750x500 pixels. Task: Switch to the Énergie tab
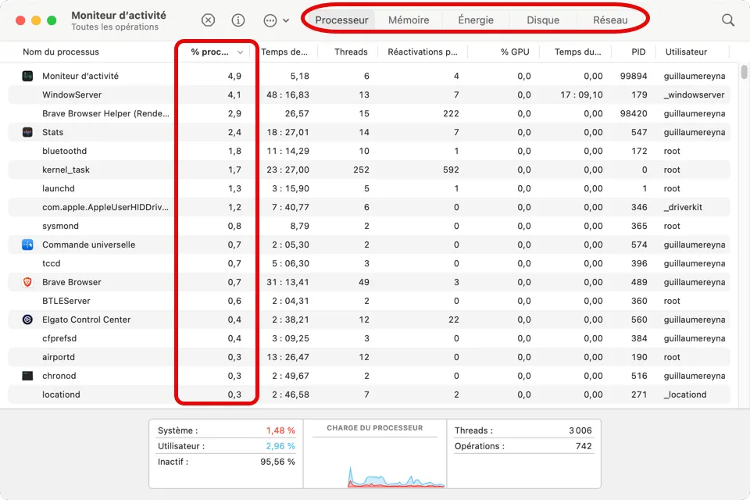pos(476,20)
